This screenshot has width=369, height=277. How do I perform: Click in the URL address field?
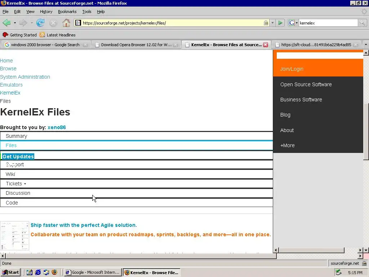click(172, 23)
